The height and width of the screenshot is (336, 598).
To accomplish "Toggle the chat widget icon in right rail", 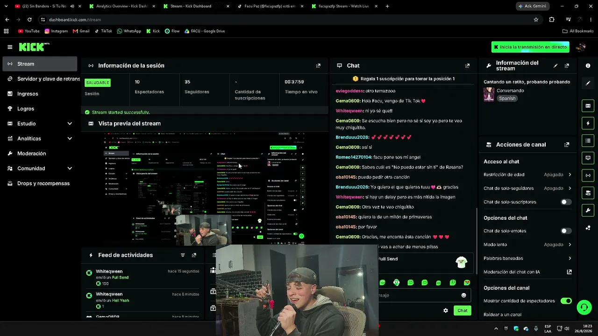I will click(588, 158).
